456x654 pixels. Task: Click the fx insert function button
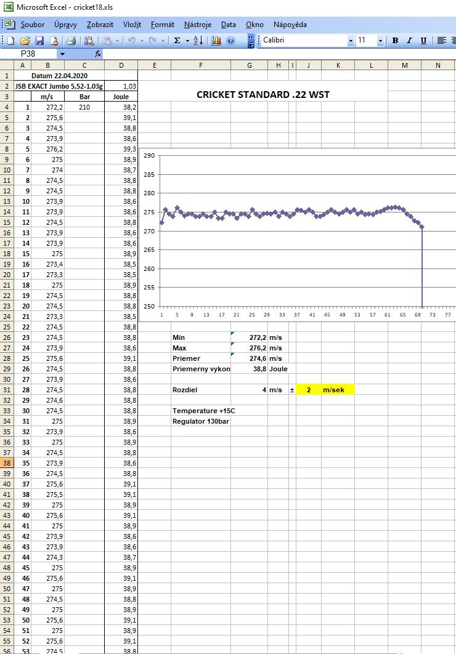tap(97, 54)
